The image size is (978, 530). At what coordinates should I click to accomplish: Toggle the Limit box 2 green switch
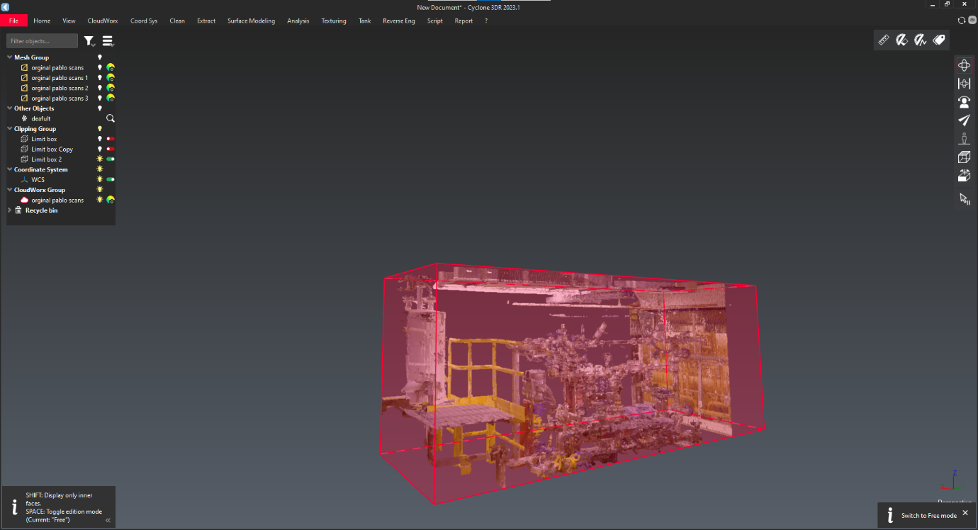(x=111, y=159)
